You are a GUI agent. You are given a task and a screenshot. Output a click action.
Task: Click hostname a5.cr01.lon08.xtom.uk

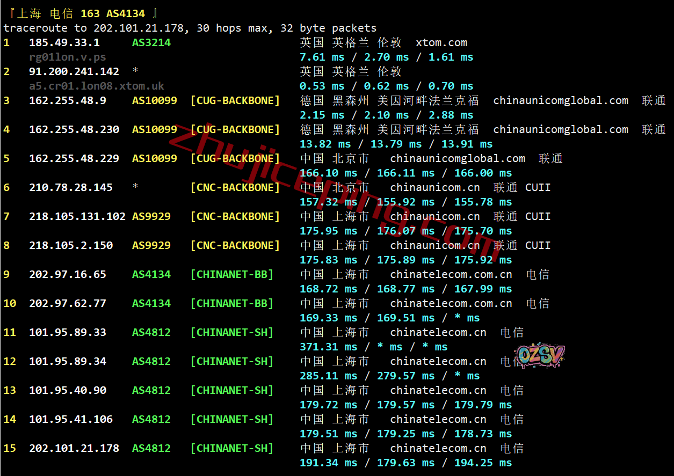point(97,86)
